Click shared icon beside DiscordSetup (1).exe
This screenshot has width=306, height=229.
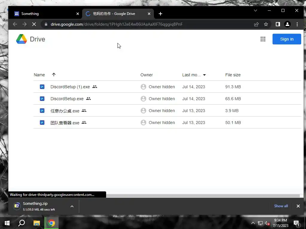95,87
